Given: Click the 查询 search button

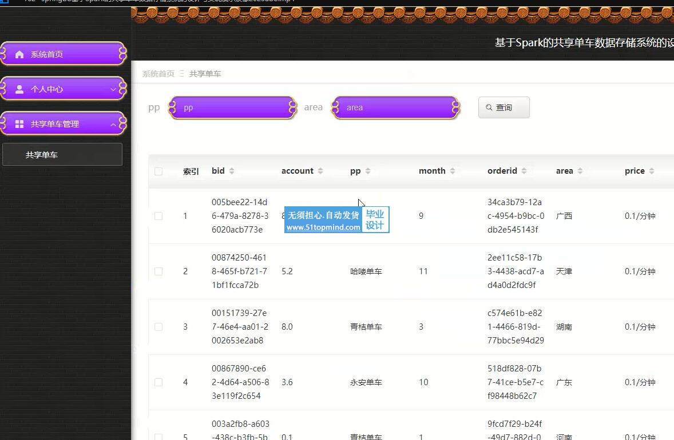Looking at the screenshot, I should [x=503, y=107].
